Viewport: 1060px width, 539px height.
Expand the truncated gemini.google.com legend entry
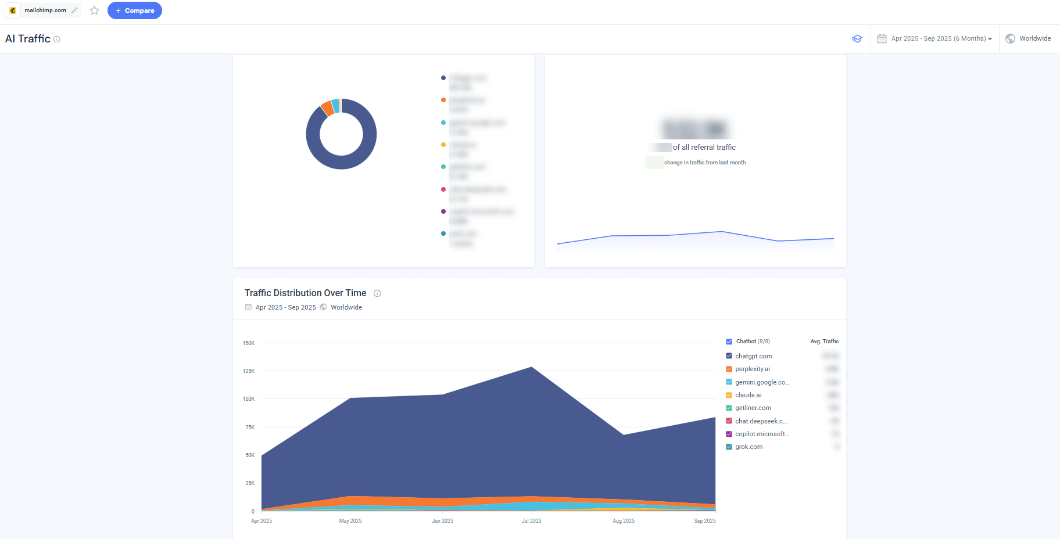[762, 382]
